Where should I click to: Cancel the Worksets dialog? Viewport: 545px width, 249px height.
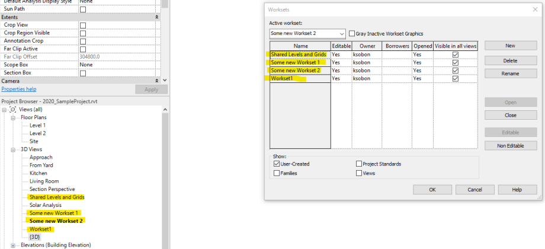click(475, 190)
